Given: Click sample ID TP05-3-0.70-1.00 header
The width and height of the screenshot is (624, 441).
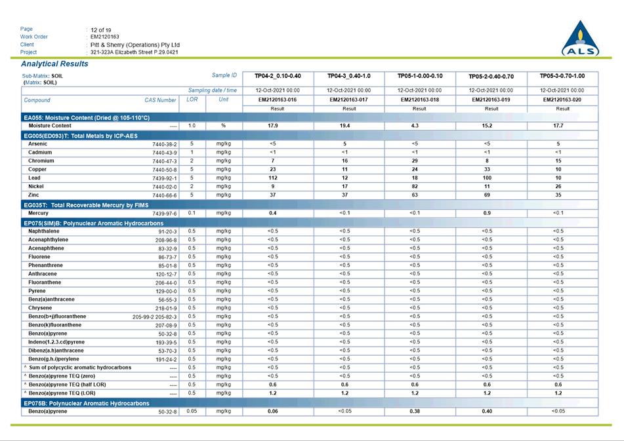Looking at the screenshot, I should 562,76.
